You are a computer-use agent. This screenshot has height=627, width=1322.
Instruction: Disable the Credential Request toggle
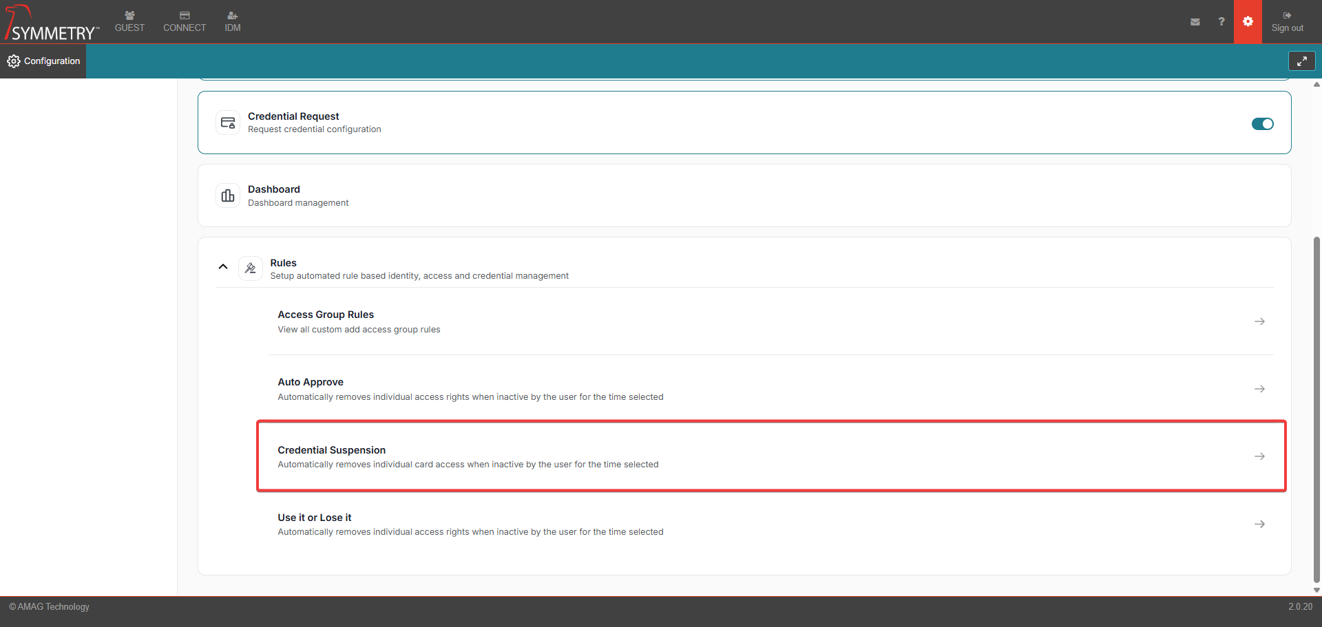1262,124
